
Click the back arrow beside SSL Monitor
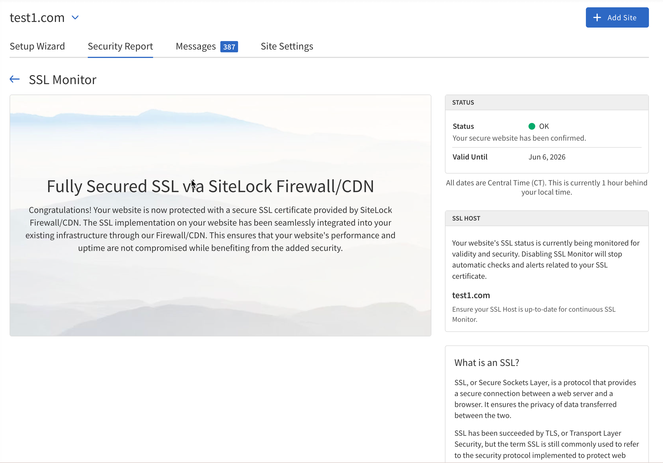(14, 79)
